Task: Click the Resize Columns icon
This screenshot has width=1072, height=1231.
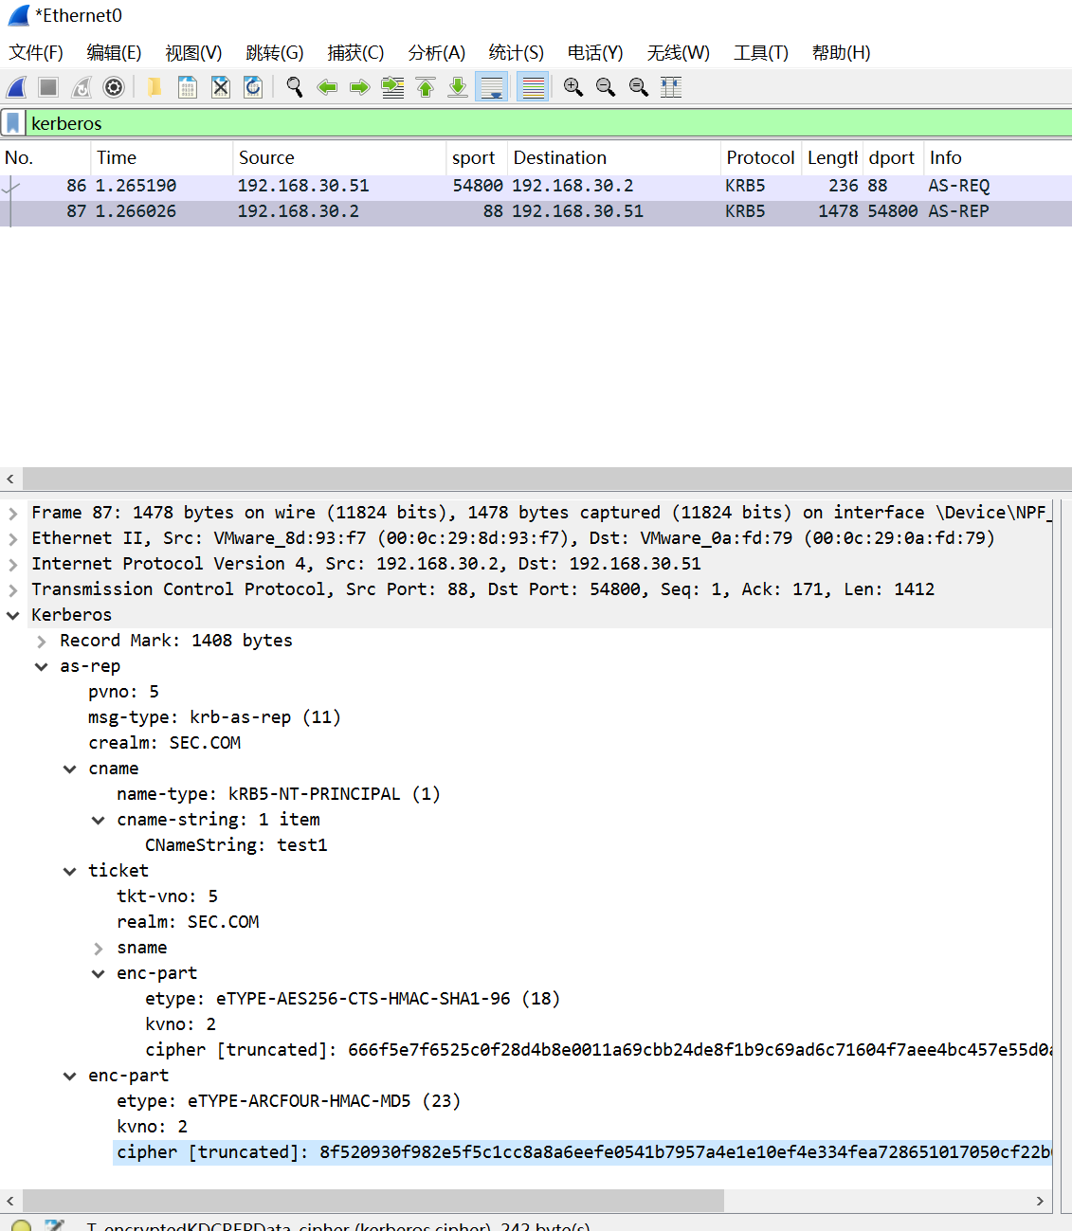Action: [671, 88]
